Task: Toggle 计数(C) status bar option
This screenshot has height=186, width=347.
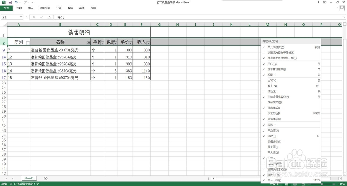Action: point(291,136)
